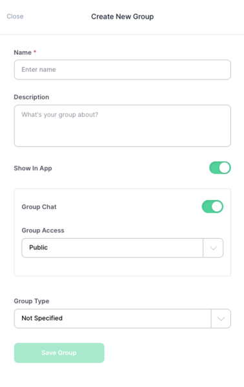Click the Group Access label
The width and height of the screenshot is (244, 387).
click(x=43, y=230)
